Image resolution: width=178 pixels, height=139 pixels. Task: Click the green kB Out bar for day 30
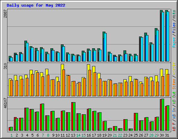coord(163,115)
